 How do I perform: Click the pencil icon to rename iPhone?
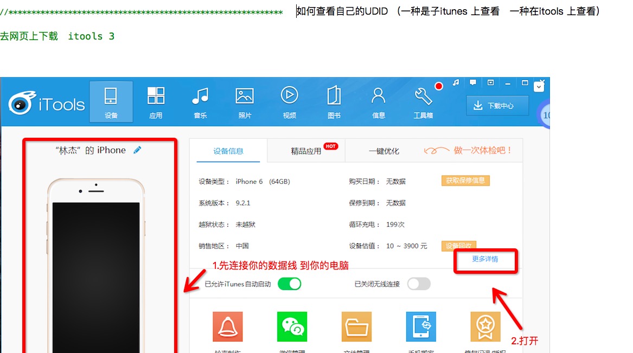[x=137, y=150]
